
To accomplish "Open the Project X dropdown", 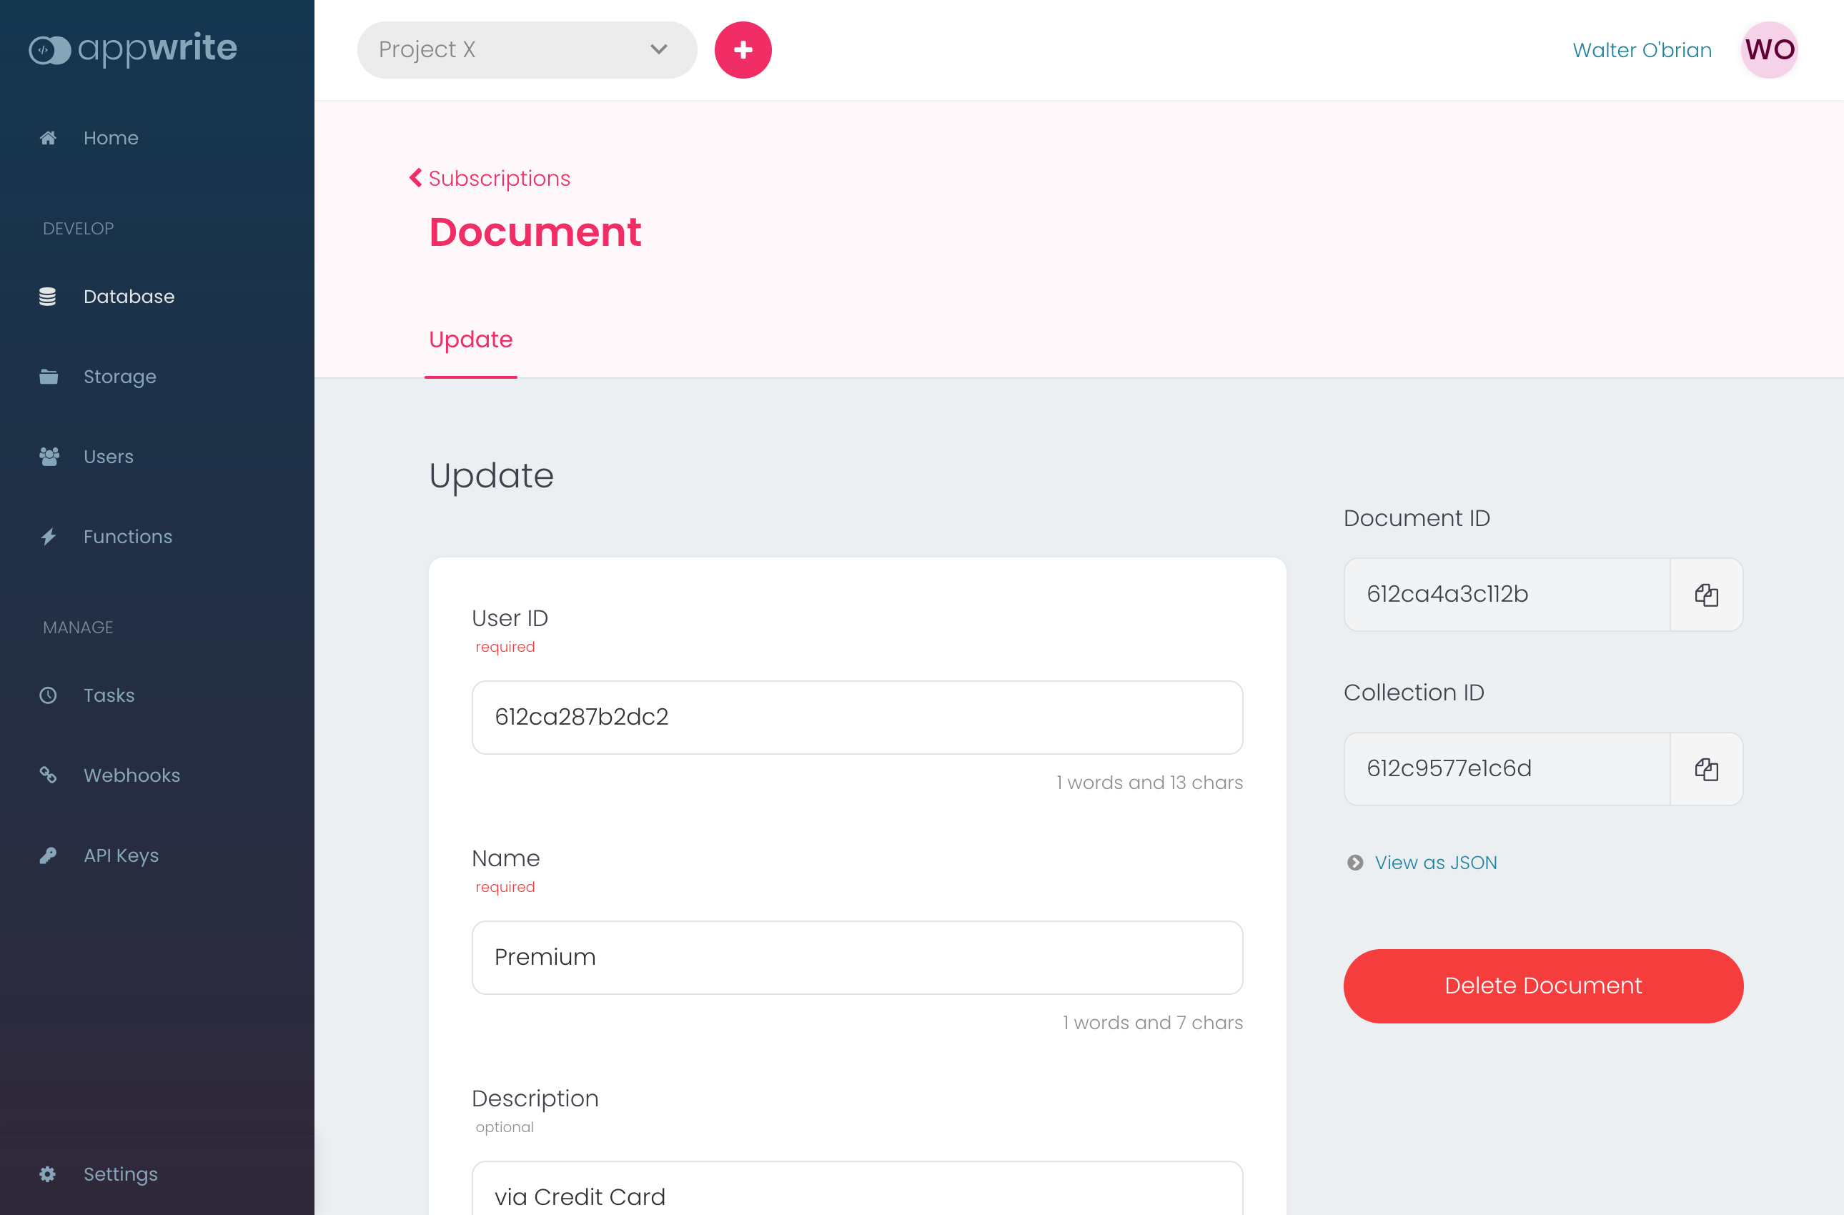I will [527, 49].
